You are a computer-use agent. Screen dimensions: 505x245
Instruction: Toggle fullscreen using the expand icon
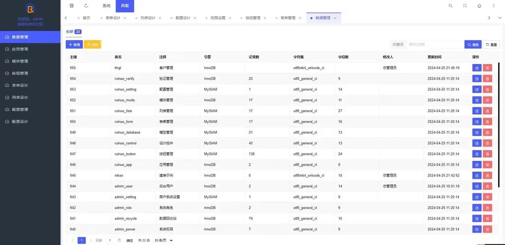[x=465, y=6]
